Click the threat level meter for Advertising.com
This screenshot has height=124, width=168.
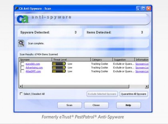(x=59, y=68)
